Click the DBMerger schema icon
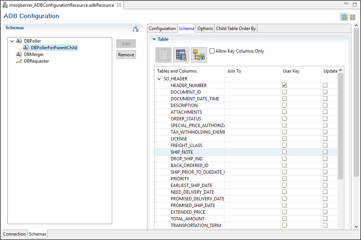The width and height of the screenshot is (361, 240). (19, 54)
